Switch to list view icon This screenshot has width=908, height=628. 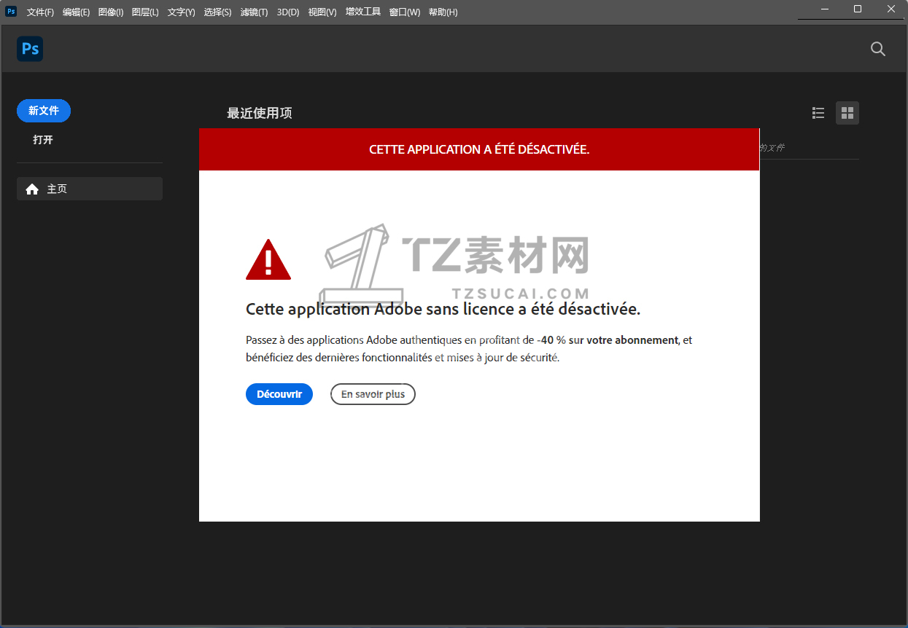coord(818,113)
